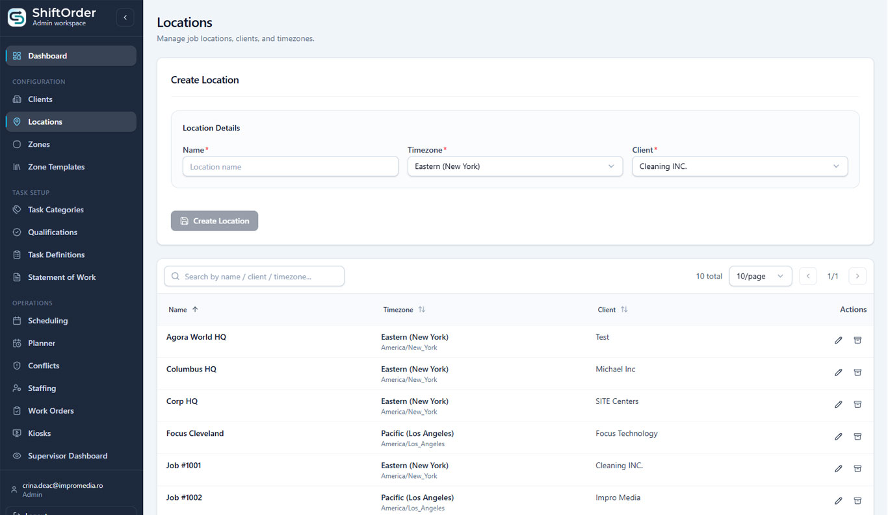Select the Focus Cleveland name cell
The height and width of the screenshot is (515, 888).
coord(195,433)
